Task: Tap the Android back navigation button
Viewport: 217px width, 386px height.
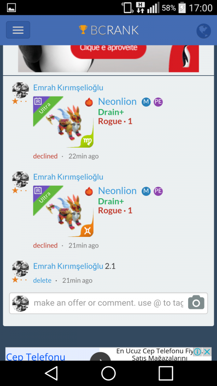Action: coord(52,373)
